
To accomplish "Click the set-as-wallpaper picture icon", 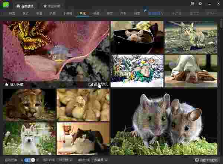I will 91,84.
